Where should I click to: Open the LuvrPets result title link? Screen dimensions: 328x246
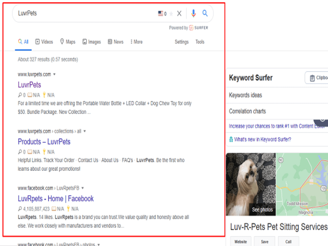click(30, 85)
